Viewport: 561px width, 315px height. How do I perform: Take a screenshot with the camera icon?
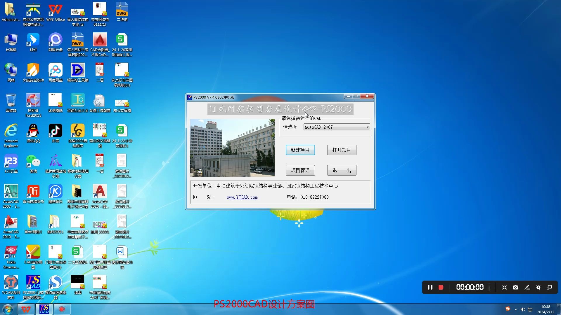tap(516, 287)
